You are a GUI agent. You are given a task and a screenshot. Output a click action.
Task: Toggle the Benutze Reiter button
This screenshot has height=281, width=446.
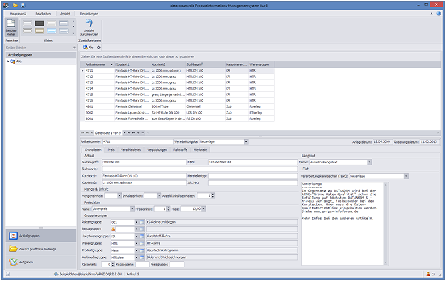click(x=11, y=27)
